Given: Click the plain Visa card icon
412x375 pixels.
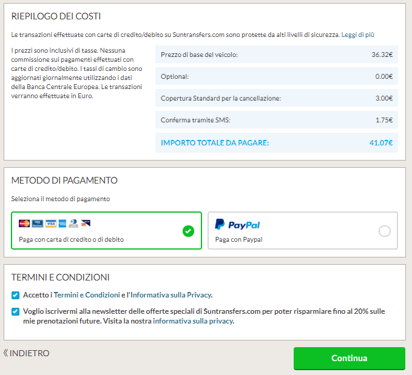Looking at the screenshot, I should tap(51, 224).
